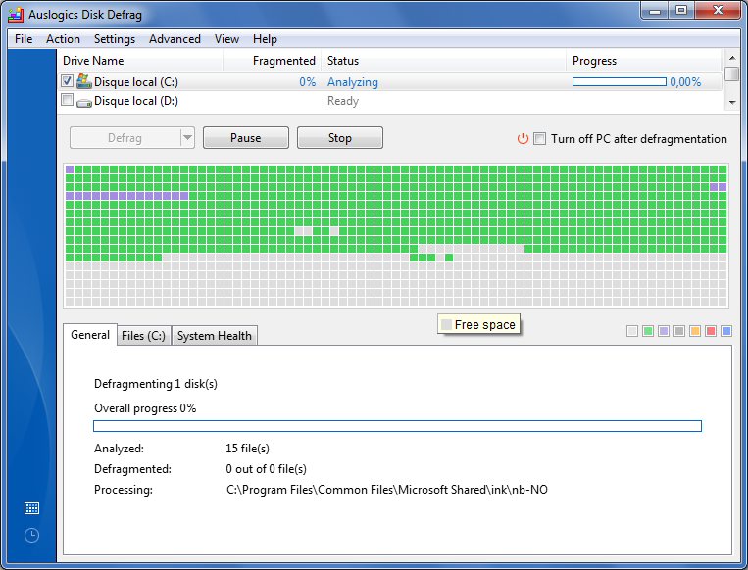This screenshot has height=570, width=748.
Task: Open the Help menu
Action: (265, 39)
